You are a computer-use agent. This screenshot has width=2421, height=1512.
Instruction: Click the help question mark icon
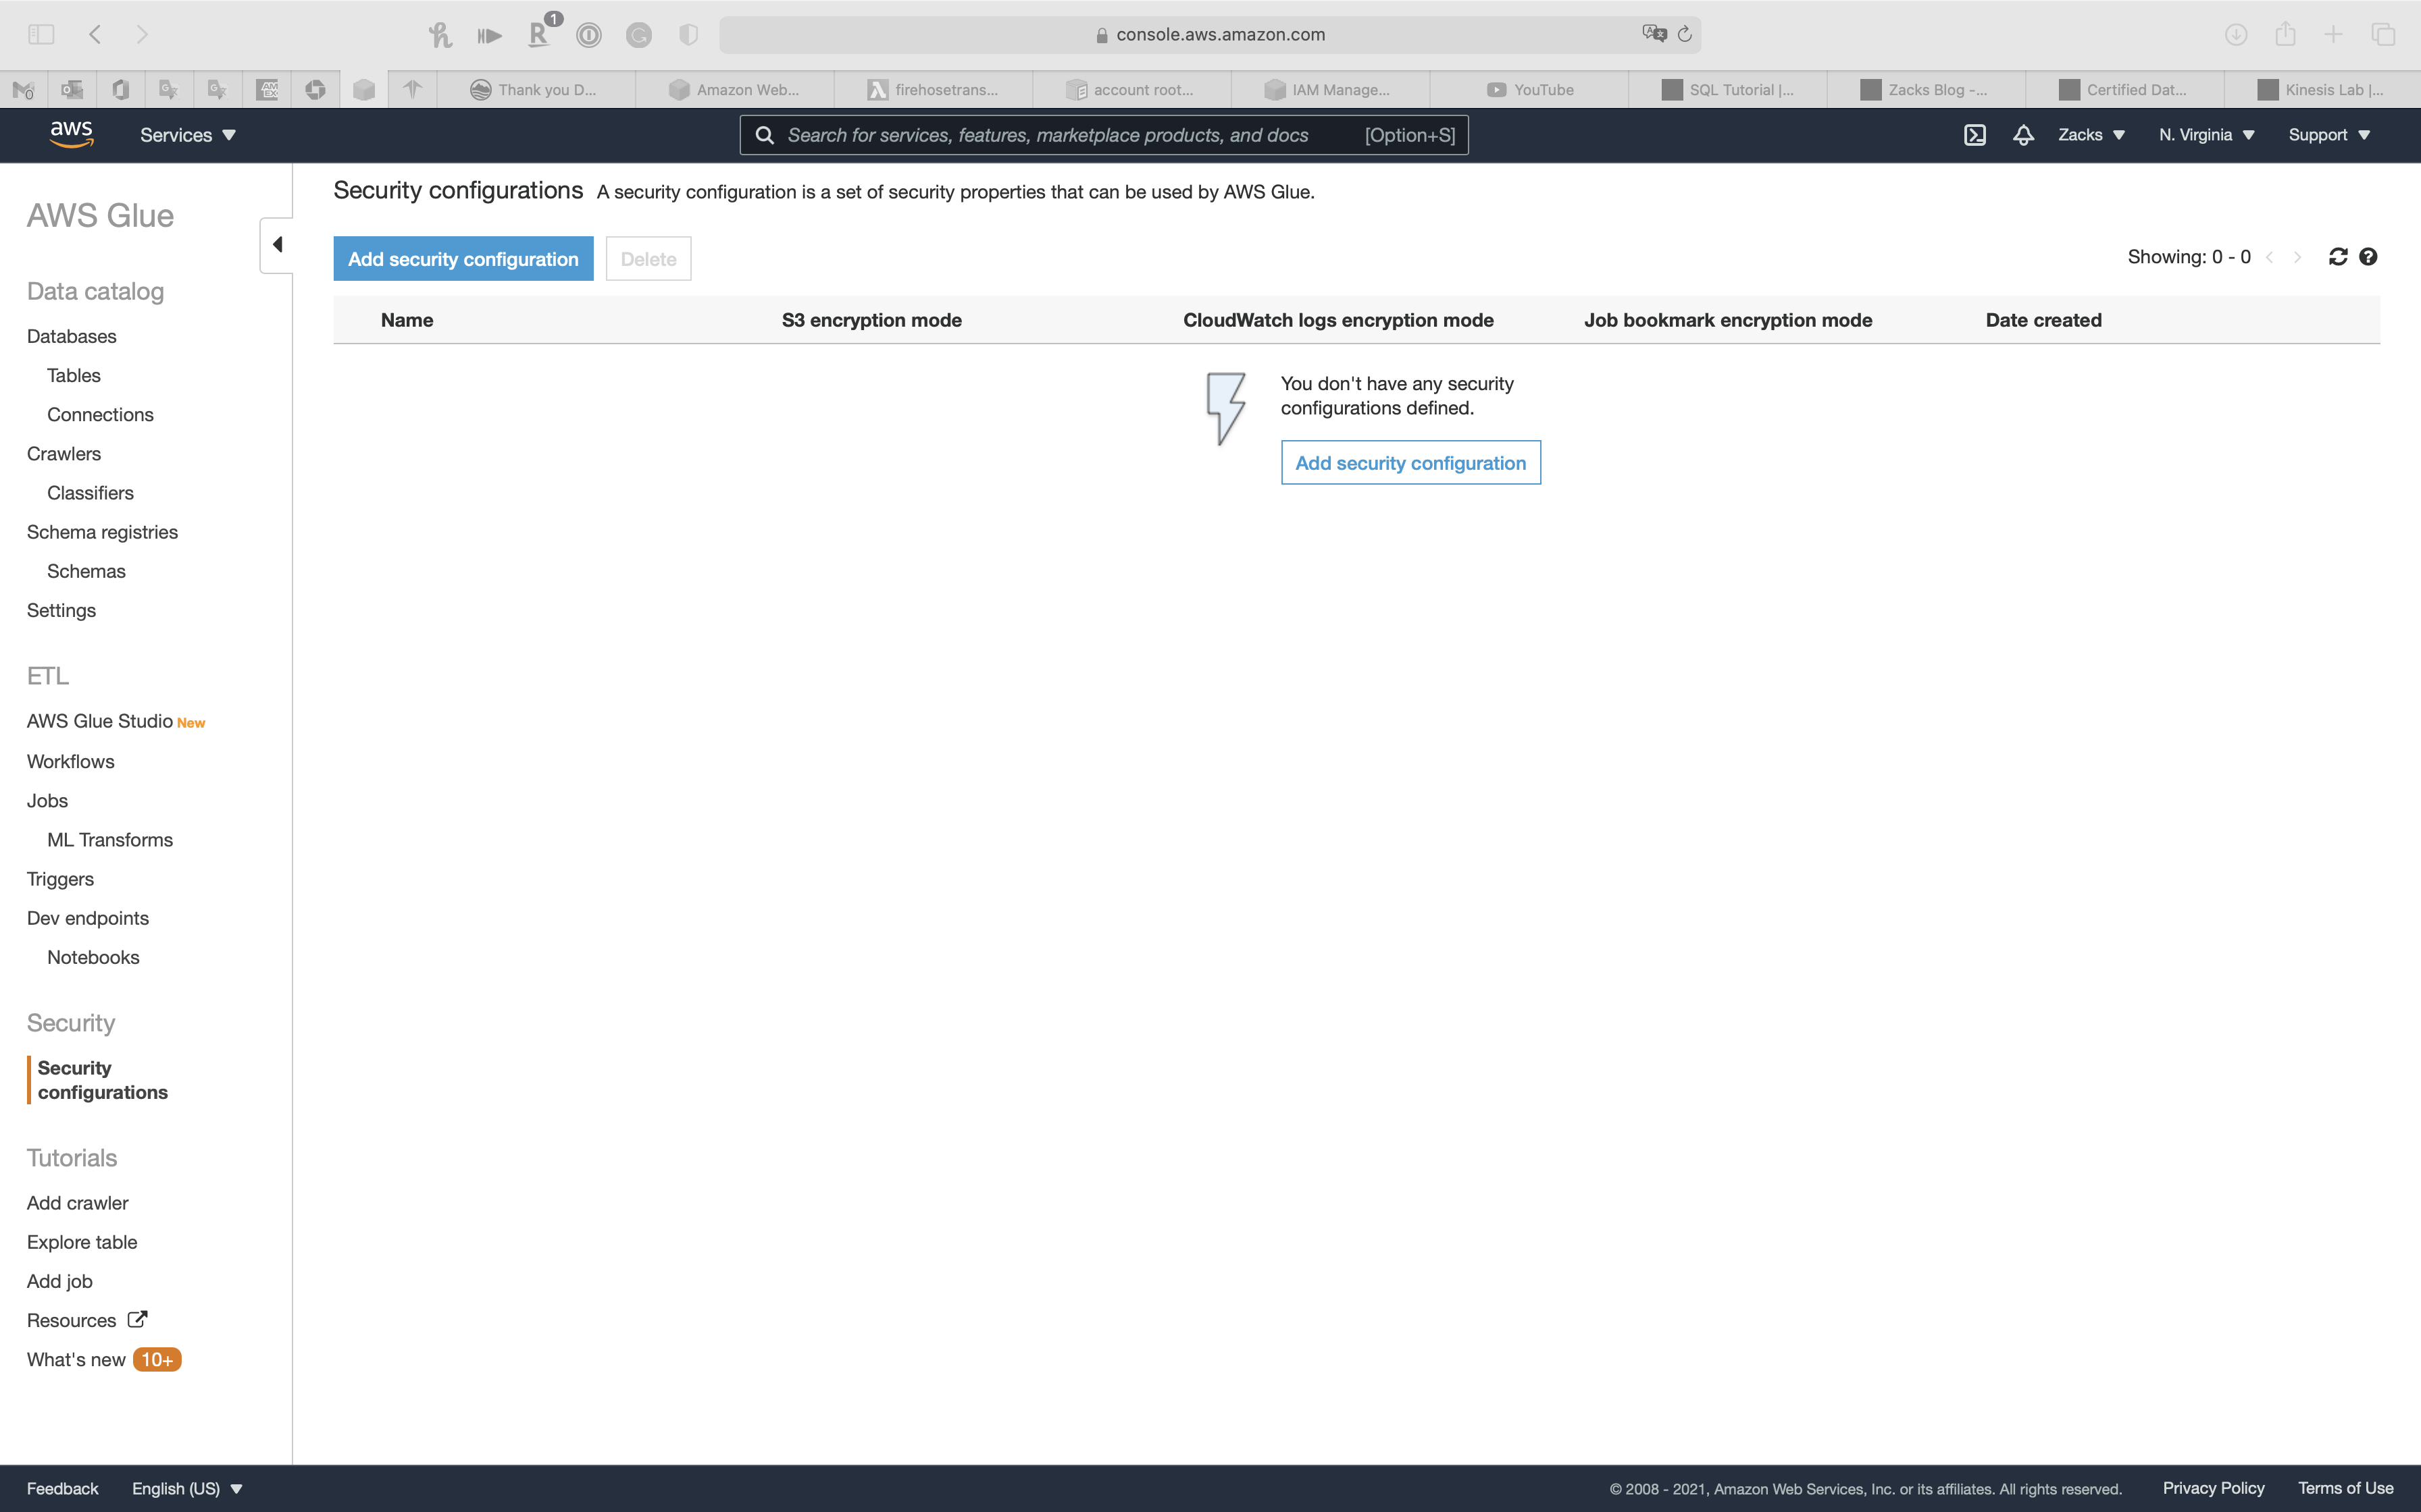(x=2368, y=257)
